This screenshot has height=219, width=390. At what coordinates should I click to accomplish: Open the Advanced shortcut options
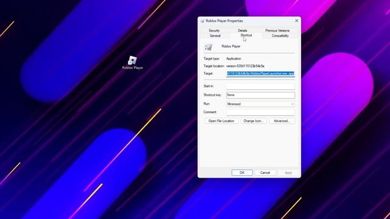[x=282, y=121]
